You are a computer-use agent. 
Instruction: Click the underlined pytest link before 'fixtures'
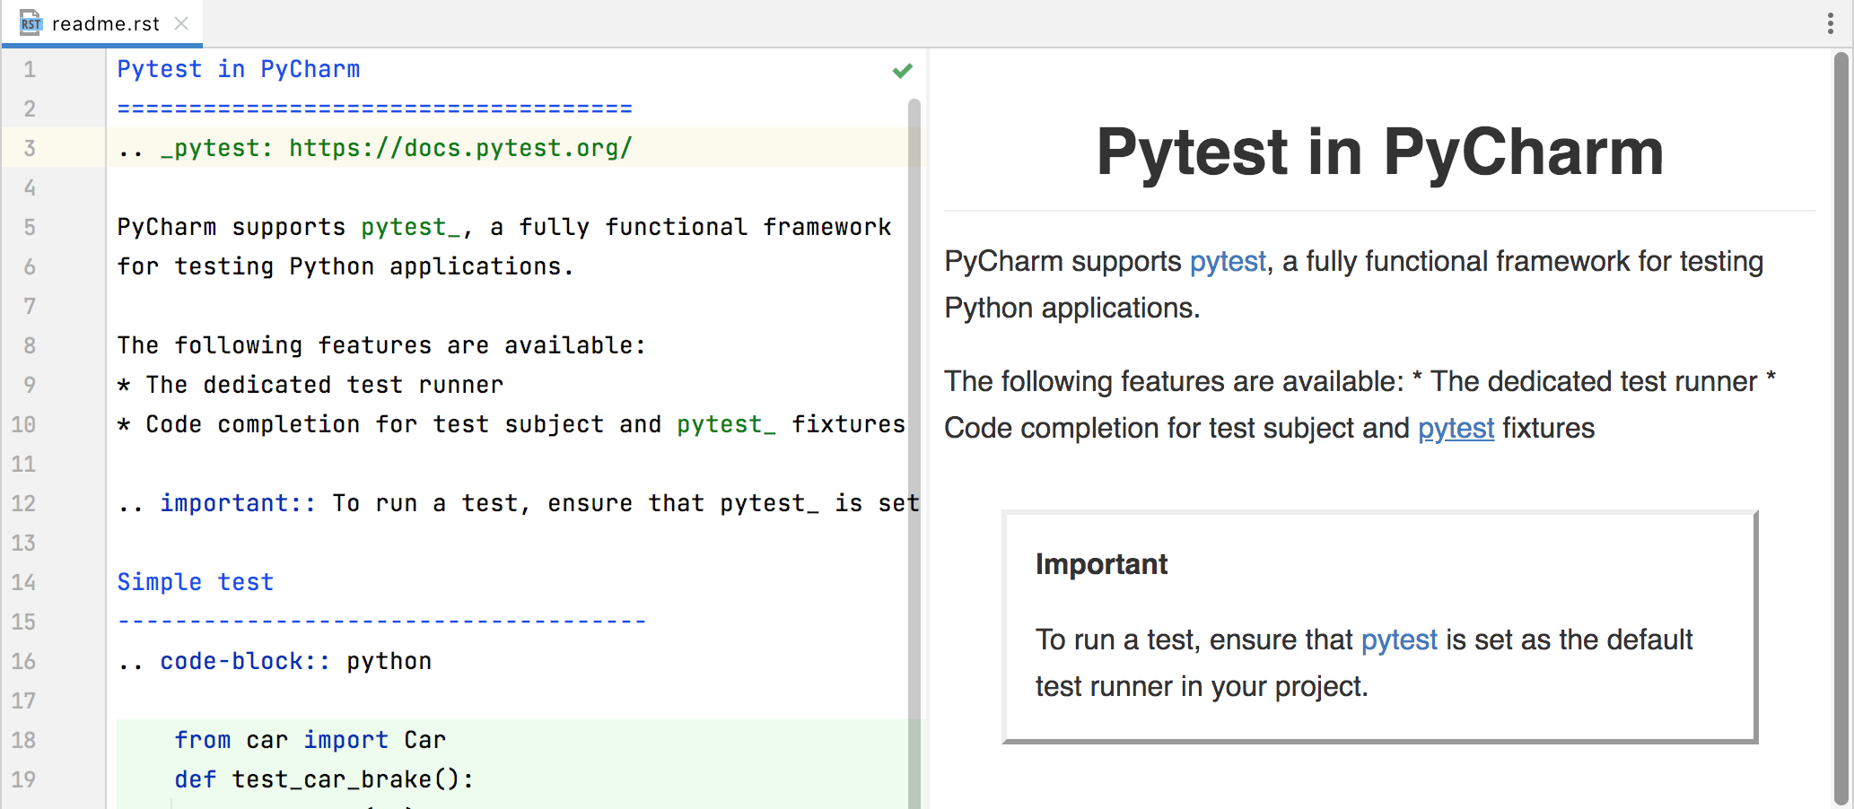tap(1455, 429)
